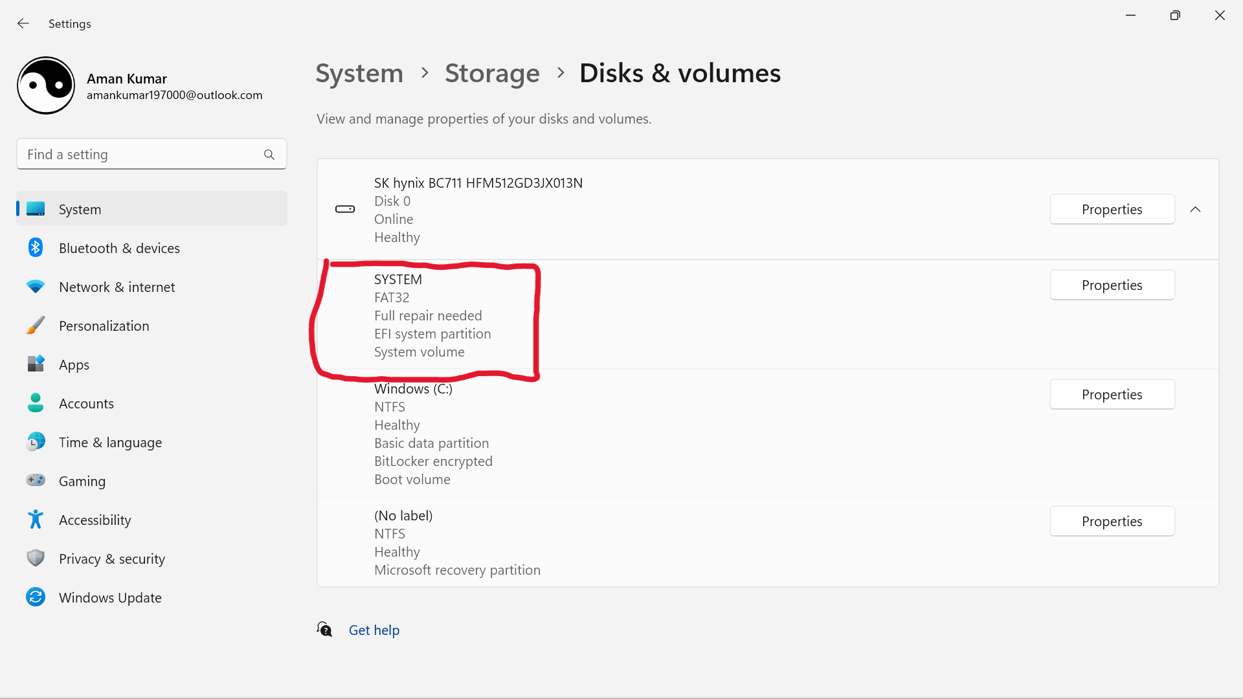Click the Windows Update refresh icon
Viewport: 1243px width, 699px height.
[36, 597]
